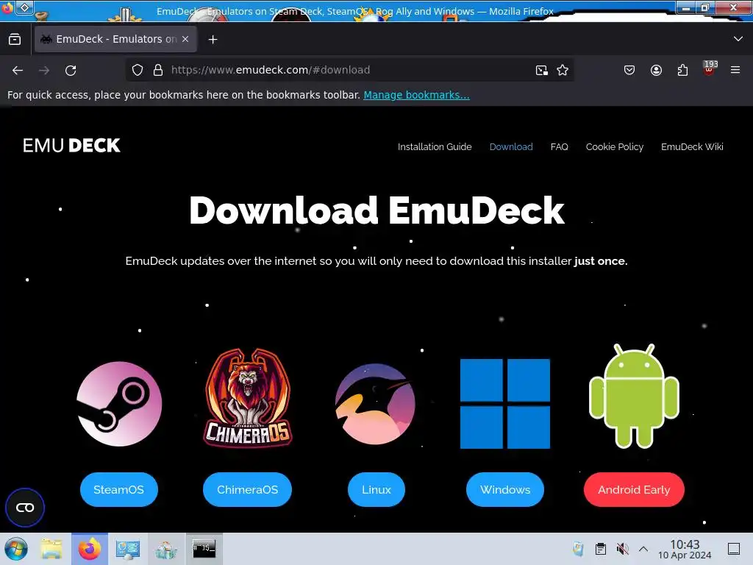Close the EmuDeck tab
The width and height of the screenshot is (753, 565).
click(185, 39)
